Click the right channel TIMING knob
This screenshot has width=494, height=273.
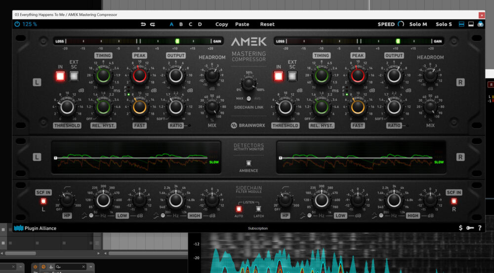pos(322,76)
